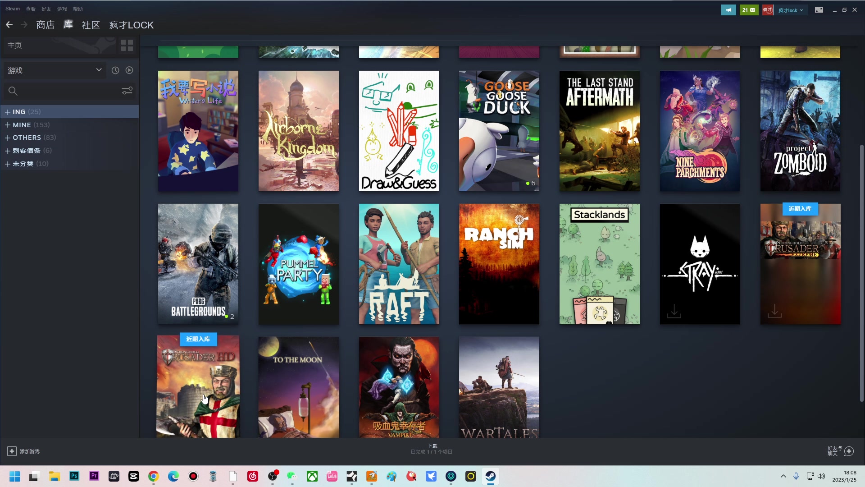Open the 库 tab
The height and width of the screenshot is (487, 865).
click(x=68, y=25)
